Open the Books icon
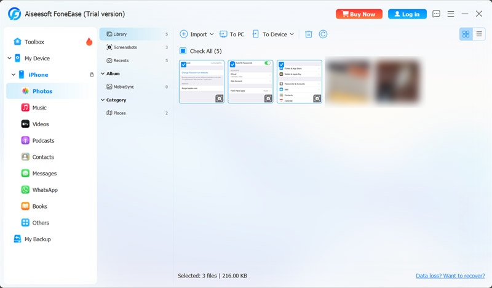The width and height of the screenshot is (492, 288). (25, 206)
